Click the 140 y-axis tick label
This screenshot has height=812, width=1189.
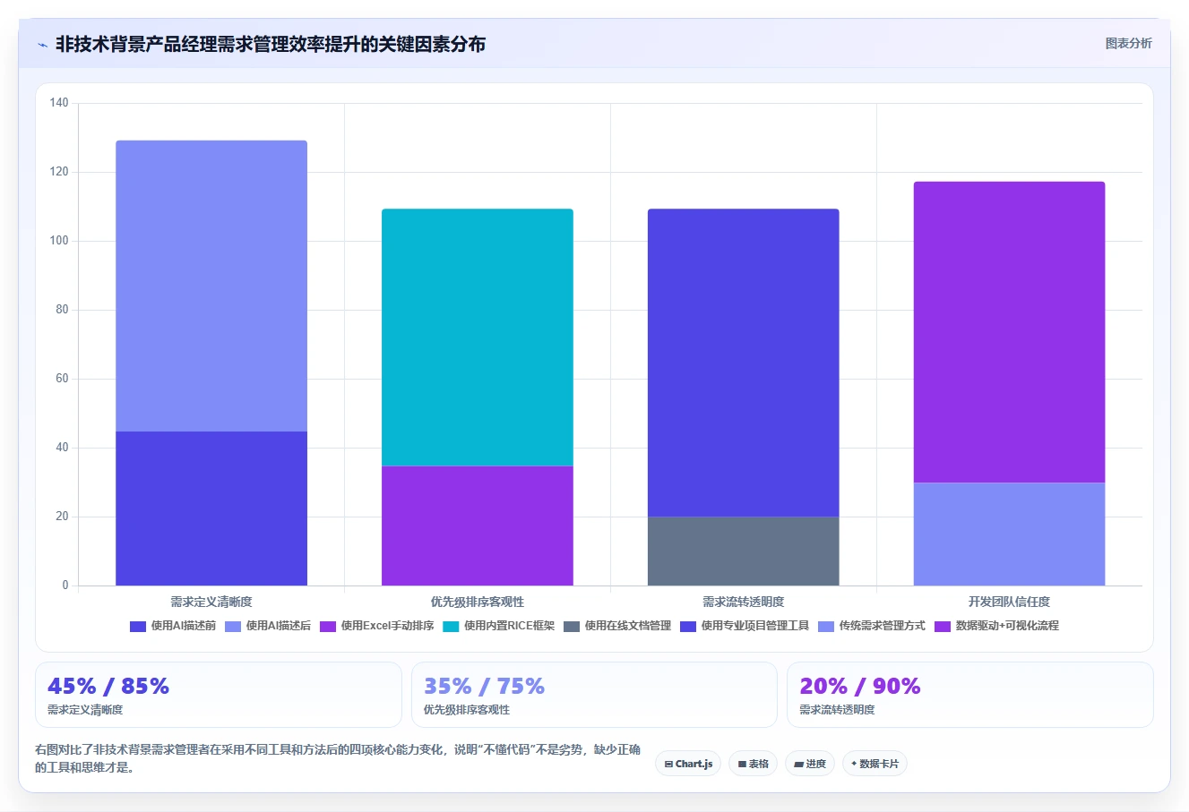click(x=59, y=103)
